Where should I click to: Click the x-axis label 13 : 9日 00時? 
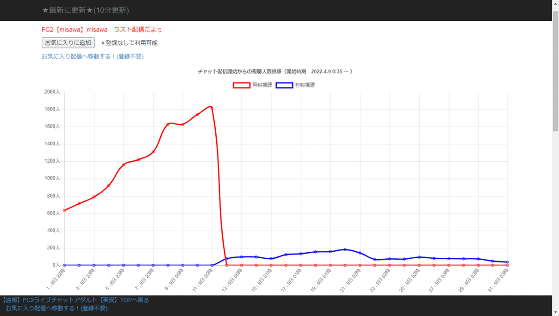point(232,279)
